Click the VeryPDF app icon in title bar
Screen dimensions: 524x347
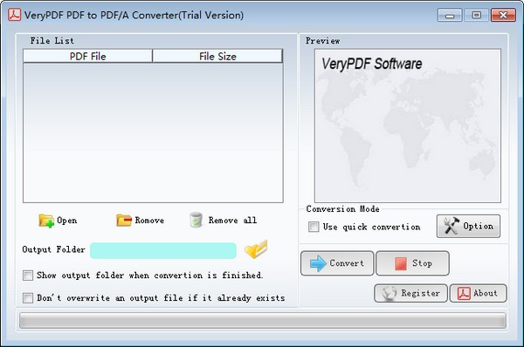pyautogui.click(x=14, y=15)
